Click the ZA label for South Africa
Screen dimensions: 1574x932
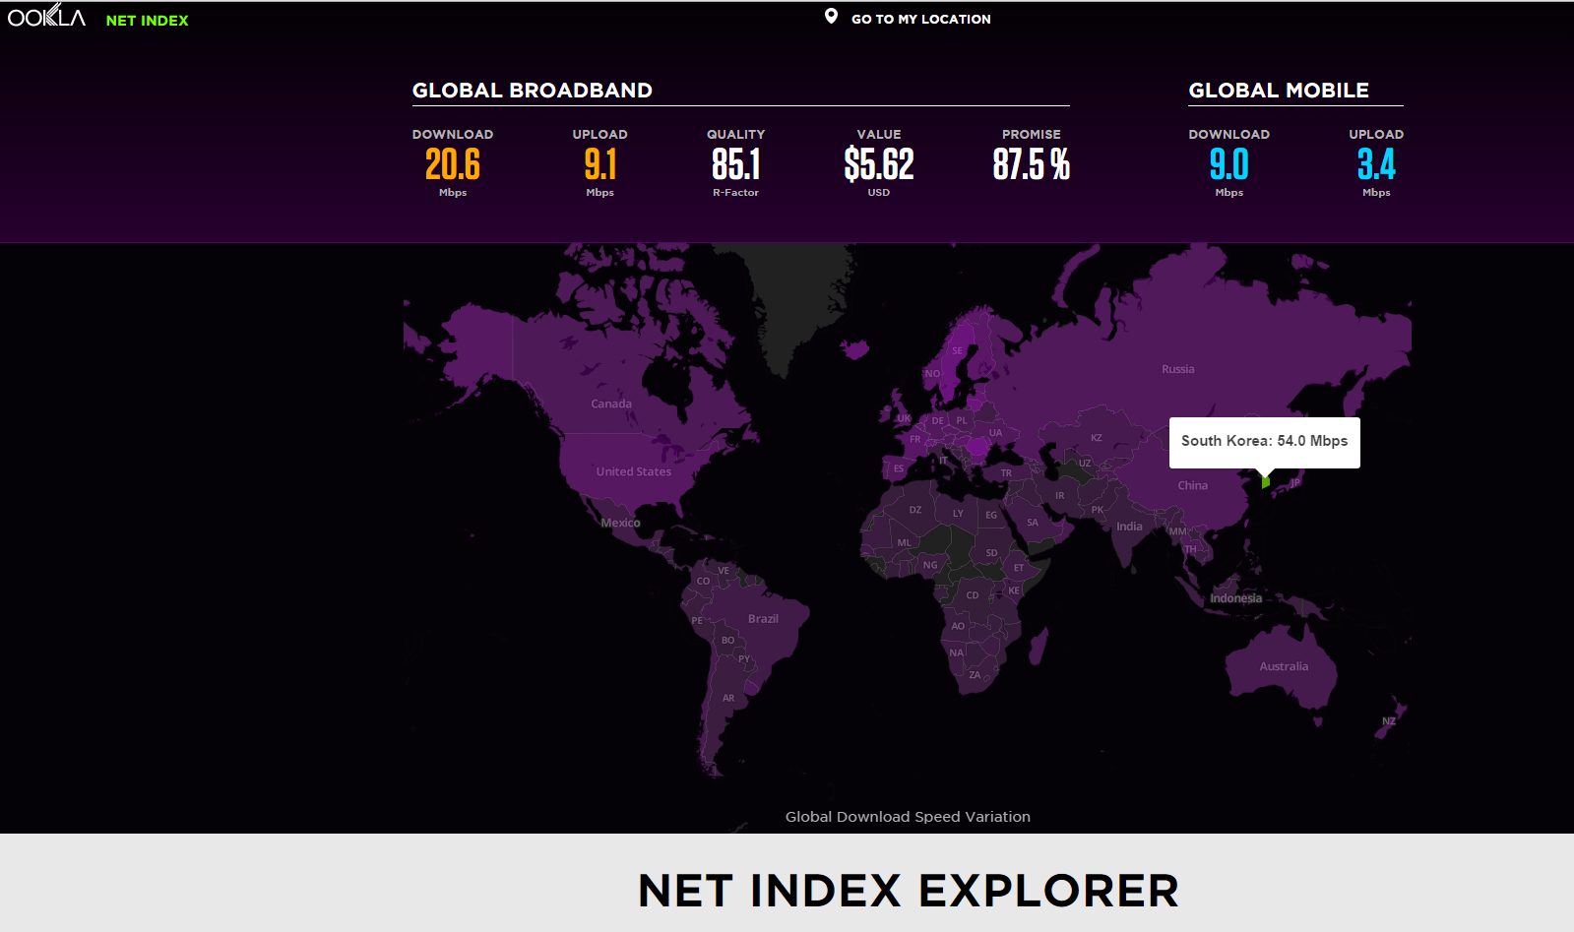[x=975, y=675]
